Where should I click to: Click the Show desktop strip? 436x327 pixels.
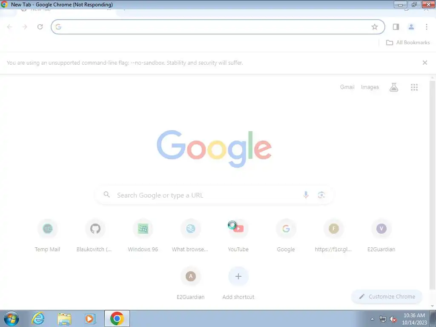click(433, 318)
